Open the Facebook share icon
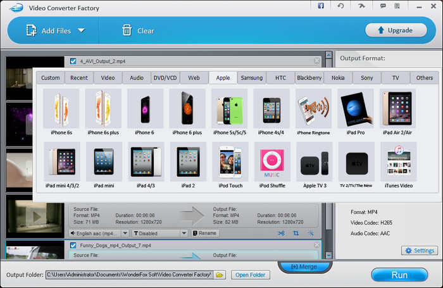443x288 pixels. click(321, 6)
